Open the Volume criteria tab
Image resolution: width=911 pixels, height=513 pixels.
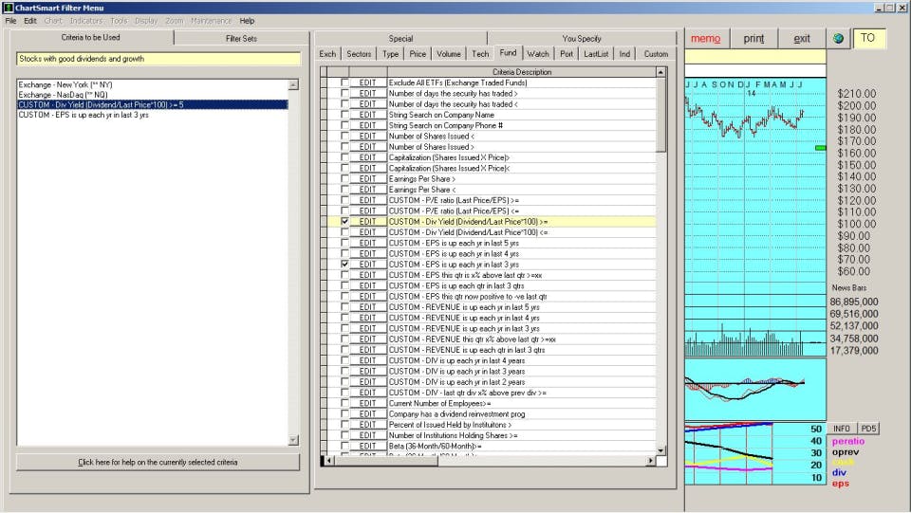click(449, 53)
